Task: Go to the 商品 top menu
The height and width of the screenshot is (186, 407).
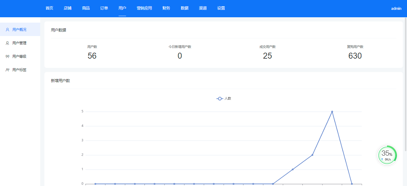Action: point(86,8)
